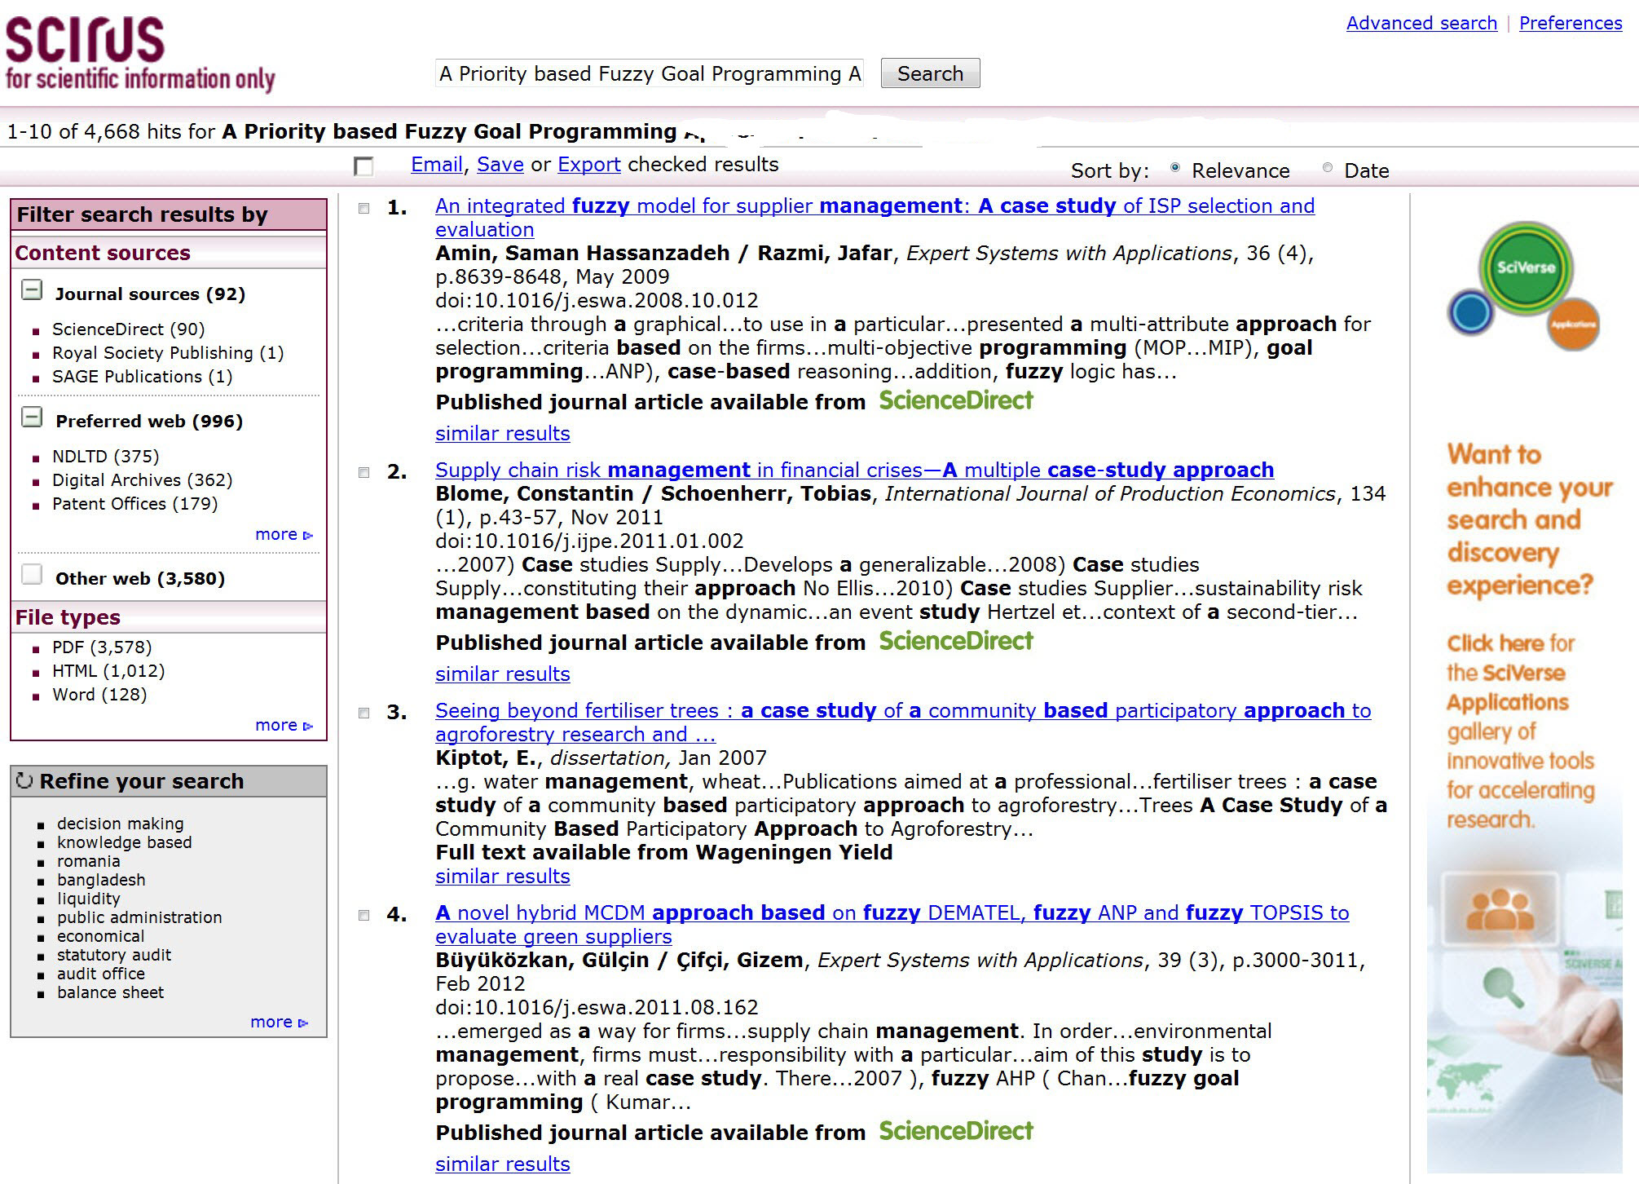Click the ScienceDirect logo in result 2

[956, 641]
